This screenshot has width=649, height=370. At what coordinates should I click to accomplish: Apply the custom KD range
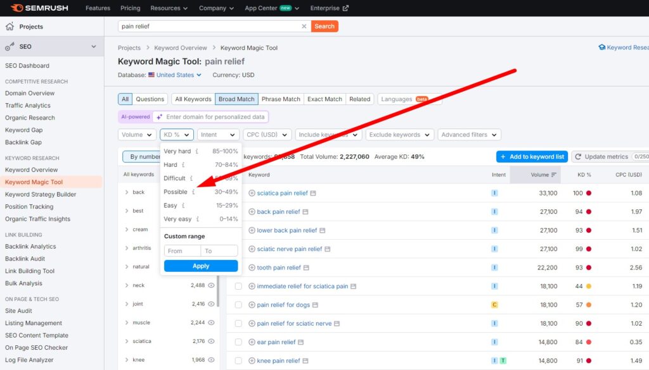coord(201,266)
